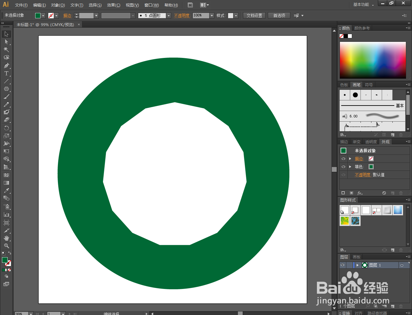This screenshot has height=315, width=412.
Task: Open the 5 点圆形 brush dropdown
Action: click(169, 15)
